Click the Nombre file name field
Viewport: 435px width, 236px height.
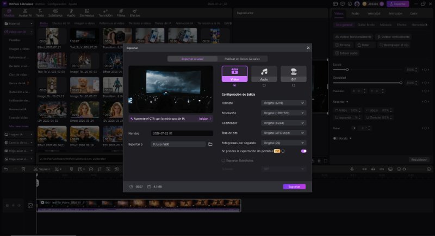point(182,133)
